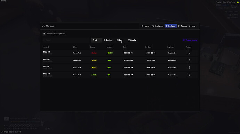Select the BILL-41 invoice ID
This screenshot has width=240, height=134.
(x=46, y=66)
